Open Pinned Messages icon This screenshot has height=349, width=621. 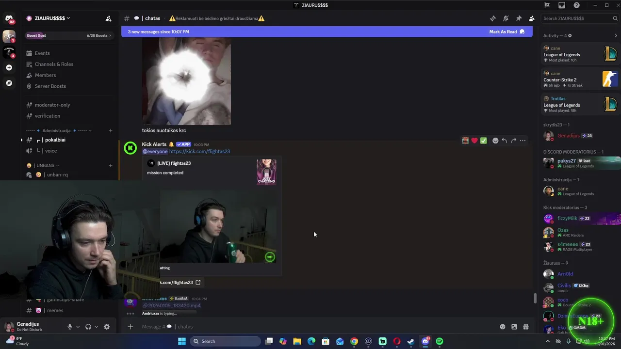519,18
